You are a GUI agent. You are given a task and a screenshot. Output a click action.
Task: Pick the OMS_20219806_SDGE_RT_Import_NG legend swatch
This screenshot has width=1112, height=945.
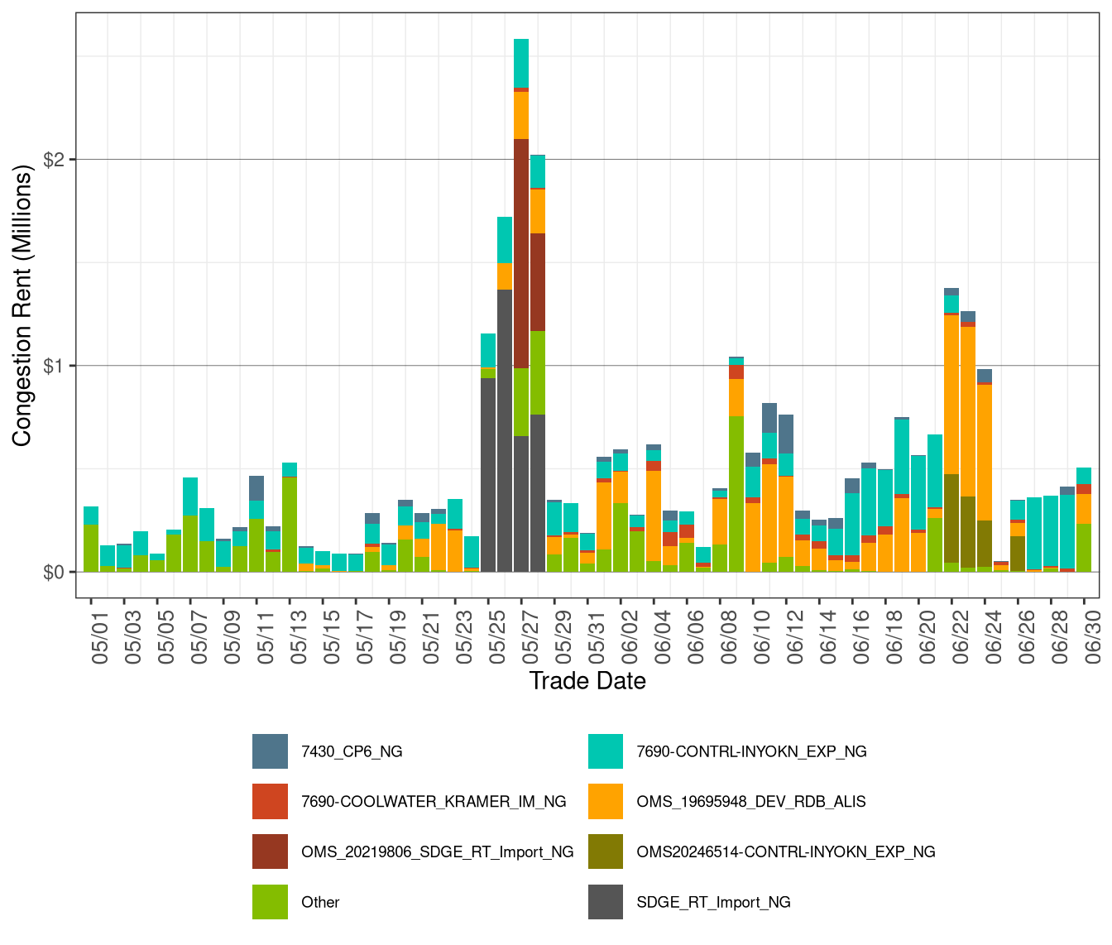click(x=271, y=851)
